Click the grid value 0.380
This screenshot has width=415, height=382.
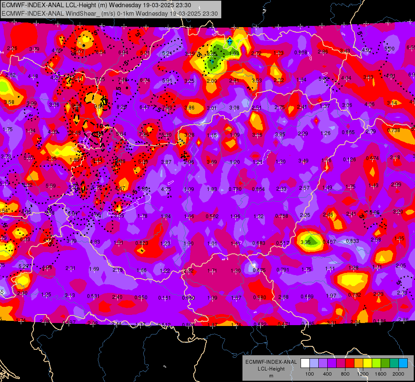point(259,297)
